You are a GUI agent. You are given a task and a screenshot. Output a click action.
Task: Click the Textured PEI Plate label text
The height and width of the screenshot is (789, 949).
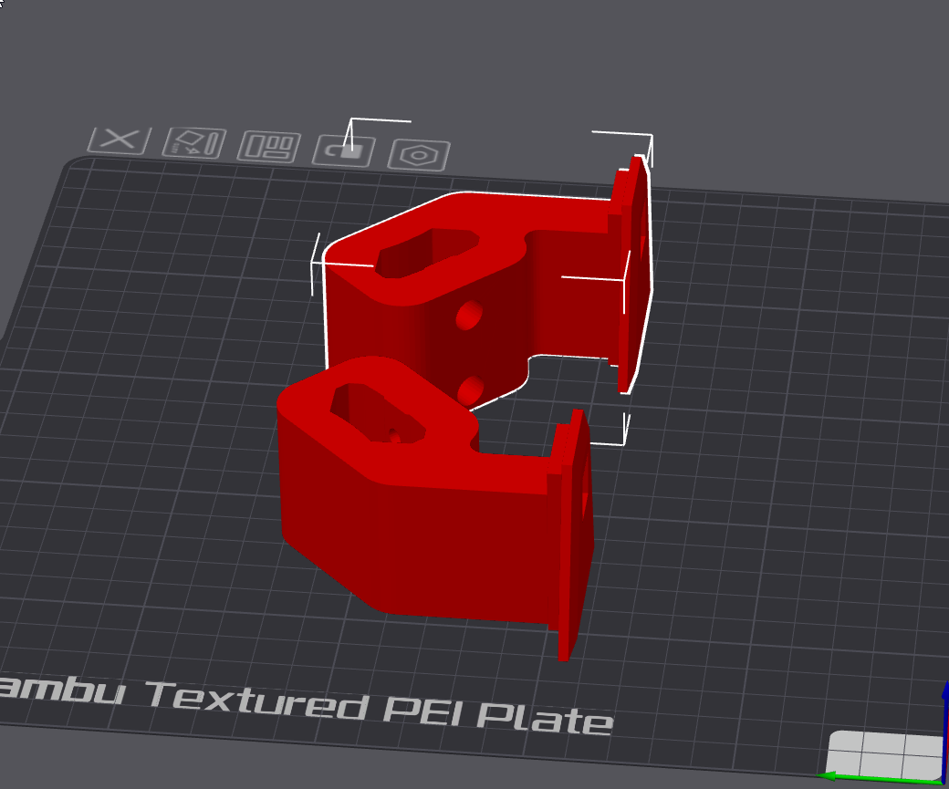365,707
